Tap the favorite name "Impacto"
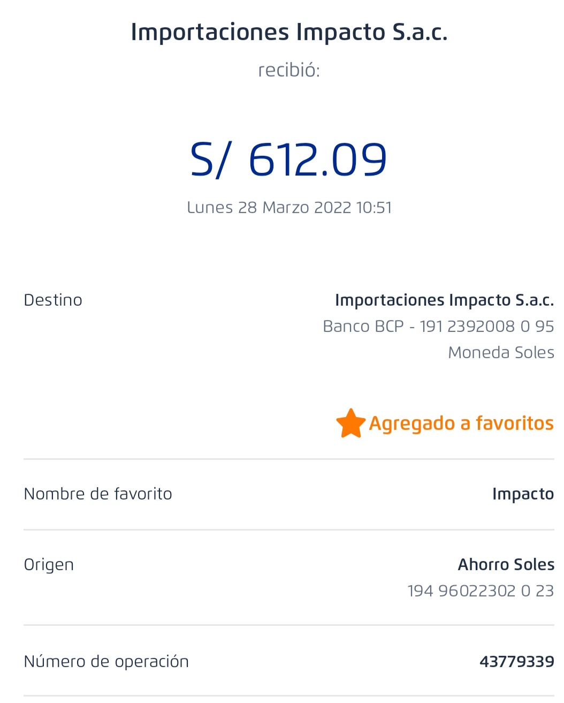 (x=523, y=494)
